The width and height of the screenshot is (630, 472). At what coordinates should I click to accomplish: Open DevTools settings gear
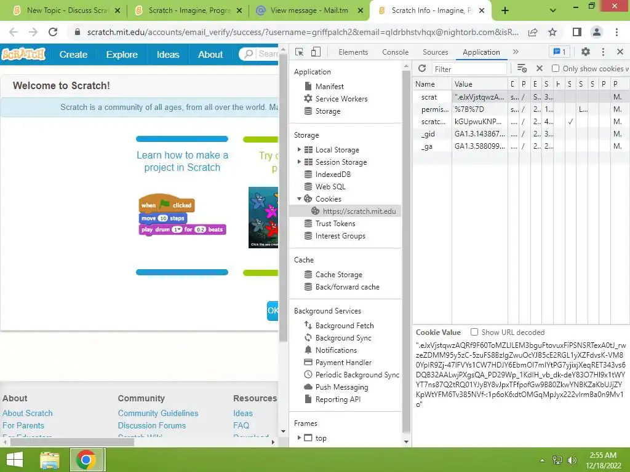click(586, 52)
